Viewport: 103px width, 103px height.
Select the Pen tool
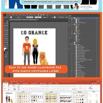pos(5,25)
